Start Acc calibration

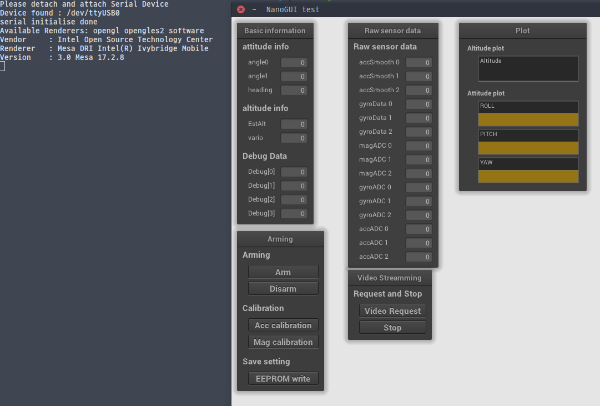tap(283, 325)
